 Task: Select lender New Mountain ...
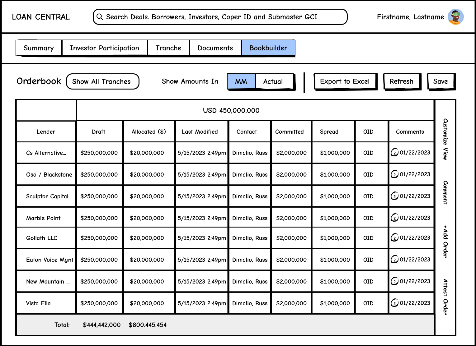tap(48, 281)
